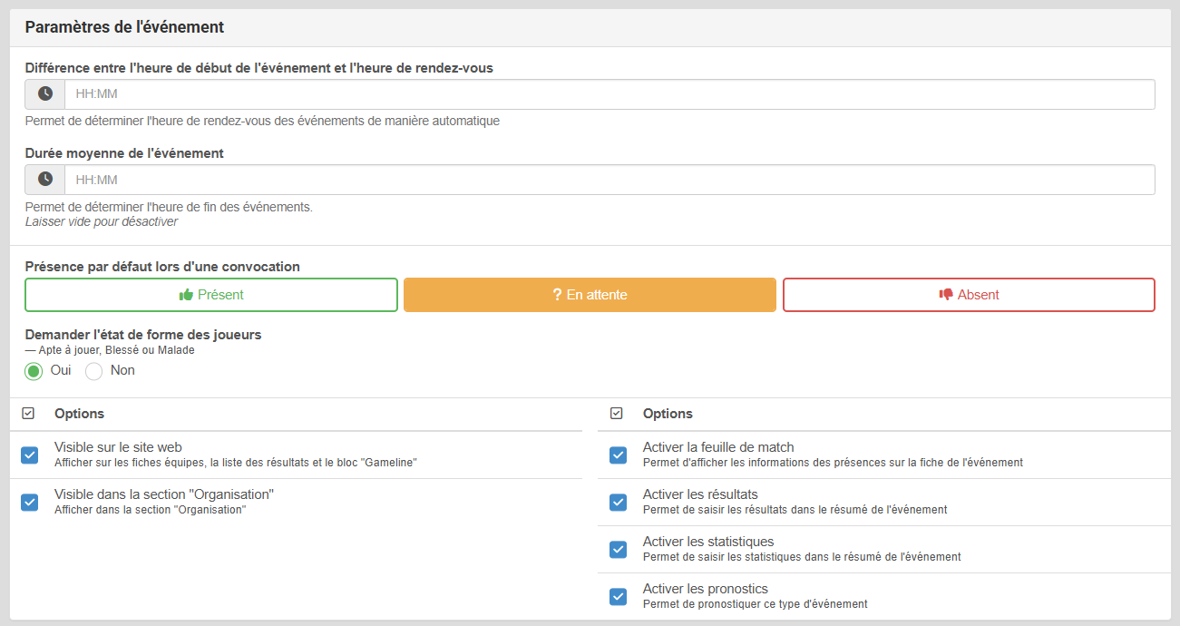Image resolution: width=1180 pixels, height=626 pixels.
Task: Select Non for player fitness status
Action: [x=94, y=371]
